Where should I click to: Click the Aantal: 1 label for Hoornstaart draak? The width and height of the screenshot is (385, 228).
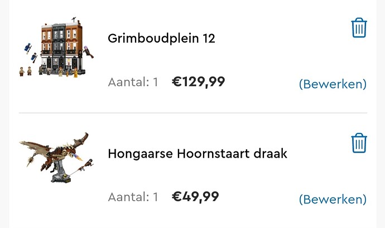click(133, 197)
